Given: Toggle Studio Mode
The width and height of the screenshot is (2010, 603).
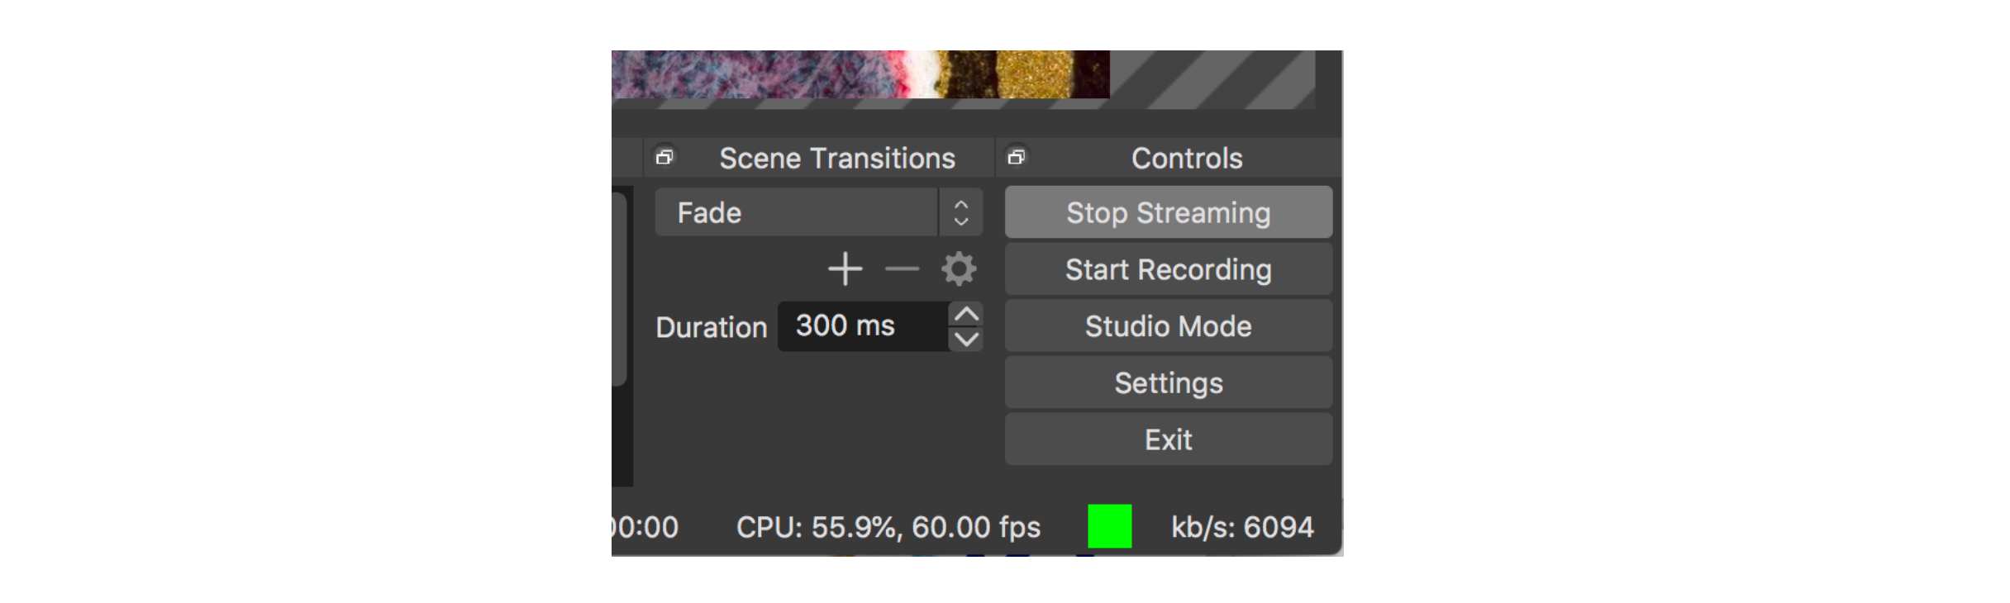Looking at the screenshot, I should [x=1168, y=326].
